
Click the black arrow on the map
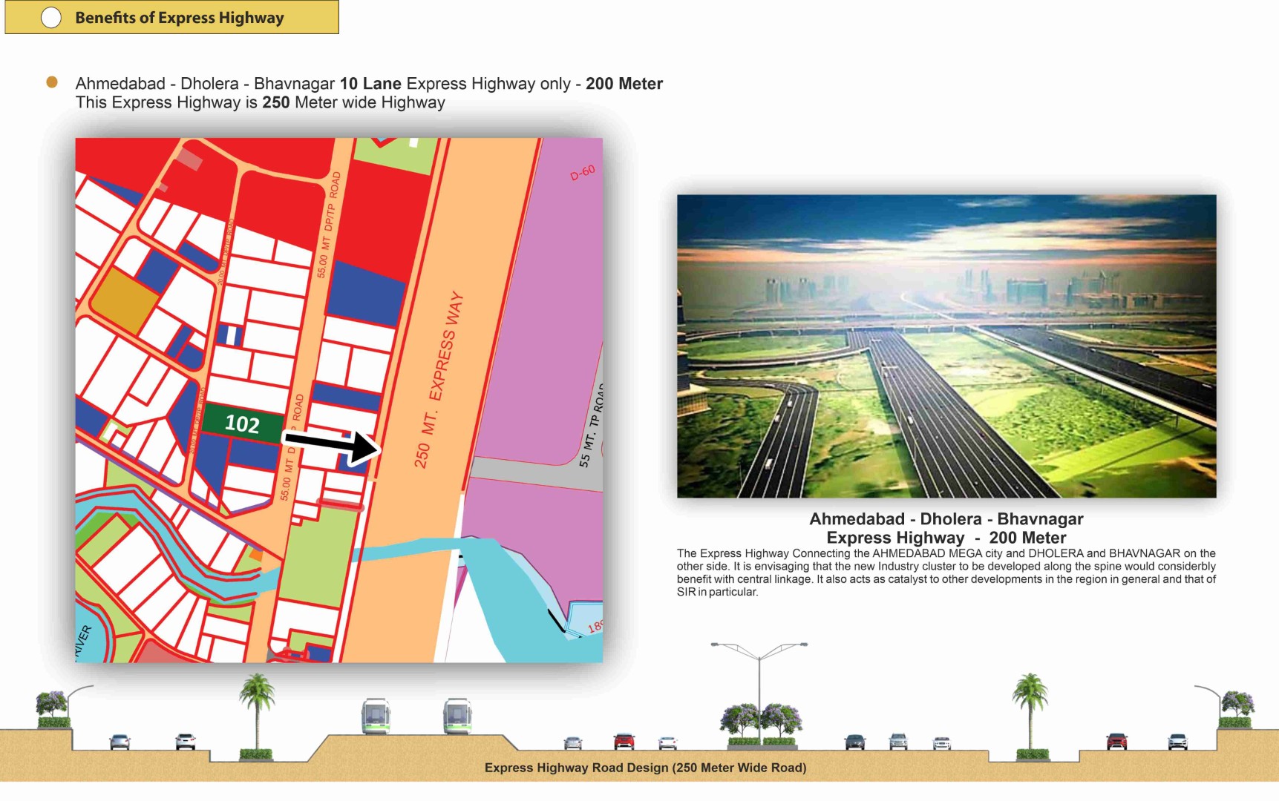(x=333, y=446)
